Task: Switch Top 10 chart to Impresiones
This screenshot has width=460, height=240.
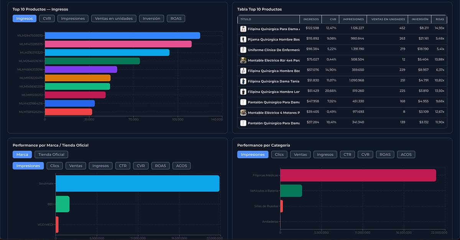Action: point(73,18)
